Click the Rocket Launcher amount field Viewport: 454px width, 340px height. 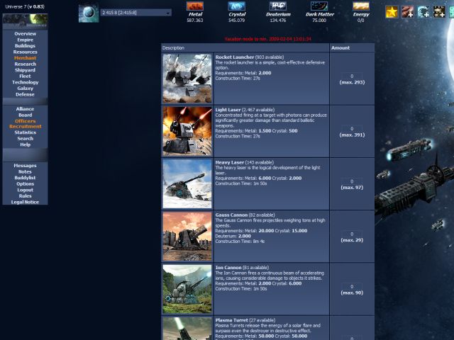(351, 76)
